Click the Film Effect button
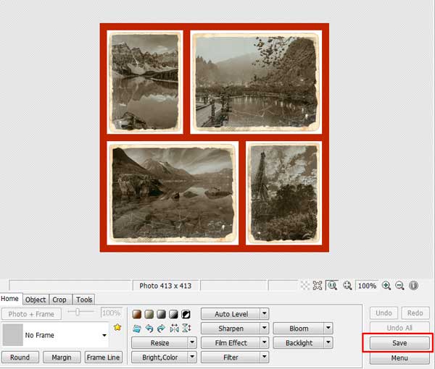The image size is (435, 369). pos(231,343)
